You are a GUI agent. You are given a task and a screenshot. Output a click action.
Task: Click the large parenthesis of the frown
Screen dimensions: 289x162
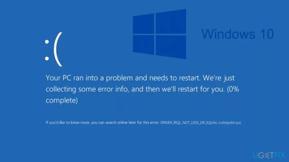click(58, 49)
